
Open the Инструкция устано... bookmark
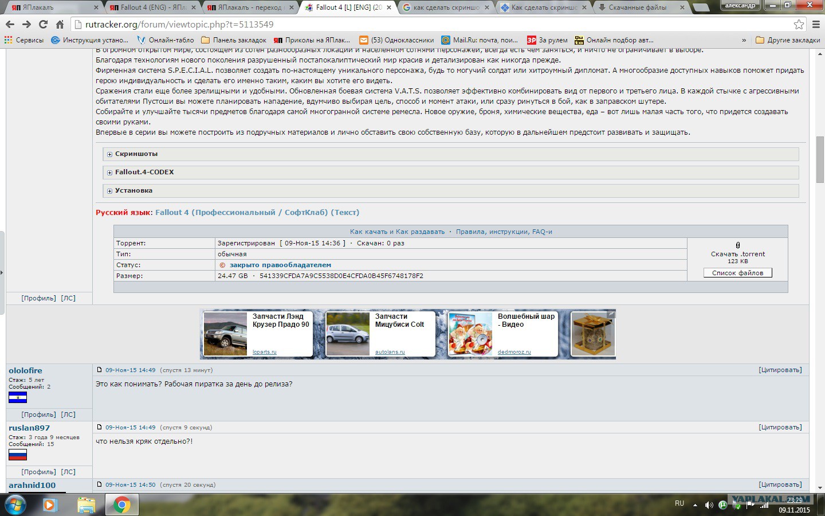point(90,40)
